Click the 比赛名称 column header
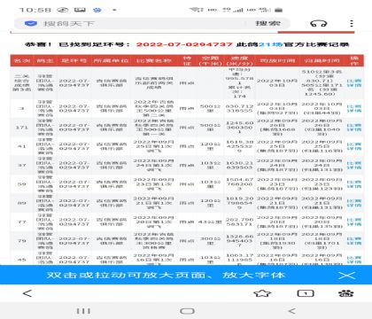 pyautogui.click(x=154, y=60)
